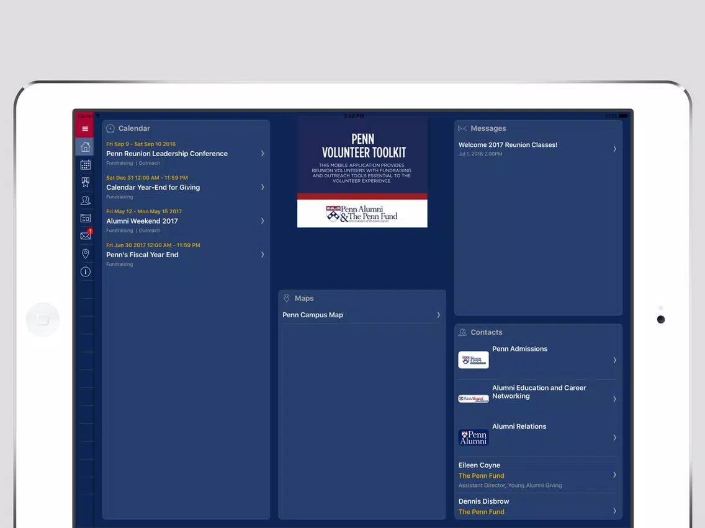Click date Sat Dec 31 12:00 AM - 11:59 PM
The height and width of the screenshot is (528, 705).
147,178
